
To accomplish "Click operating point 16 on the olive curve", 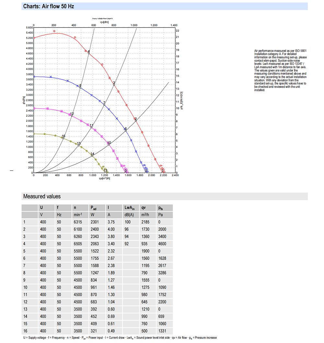I will [x=63, y=138].
